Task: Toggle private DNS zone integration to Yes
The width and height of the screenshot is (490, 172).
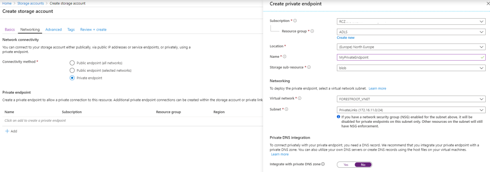Action: [x=345, y=164]
